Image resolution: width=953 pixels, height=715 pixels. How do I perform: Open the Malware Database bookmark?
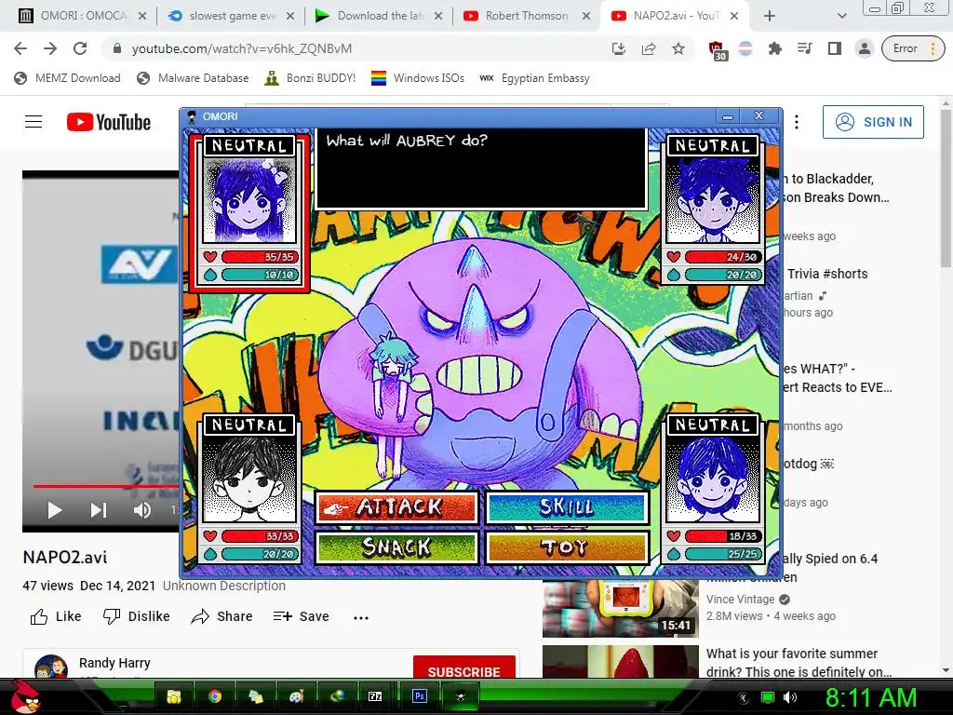193,78
